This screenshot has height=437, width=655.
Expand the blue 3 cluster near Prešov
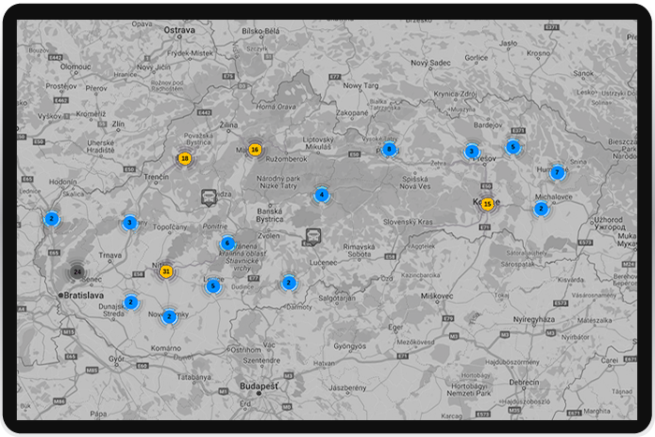click(x=472, y=152)
